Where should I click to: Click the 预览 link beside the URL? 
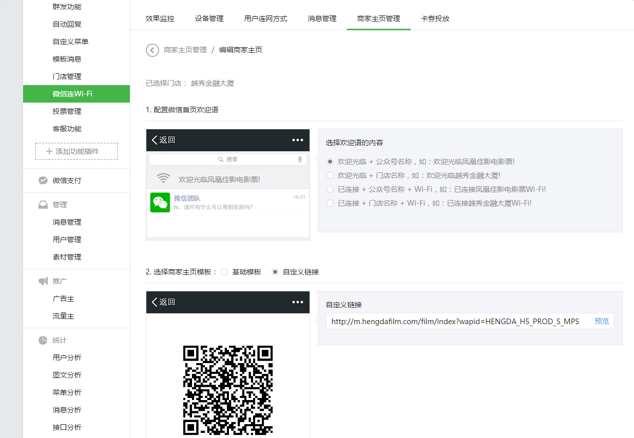point(602,321)
